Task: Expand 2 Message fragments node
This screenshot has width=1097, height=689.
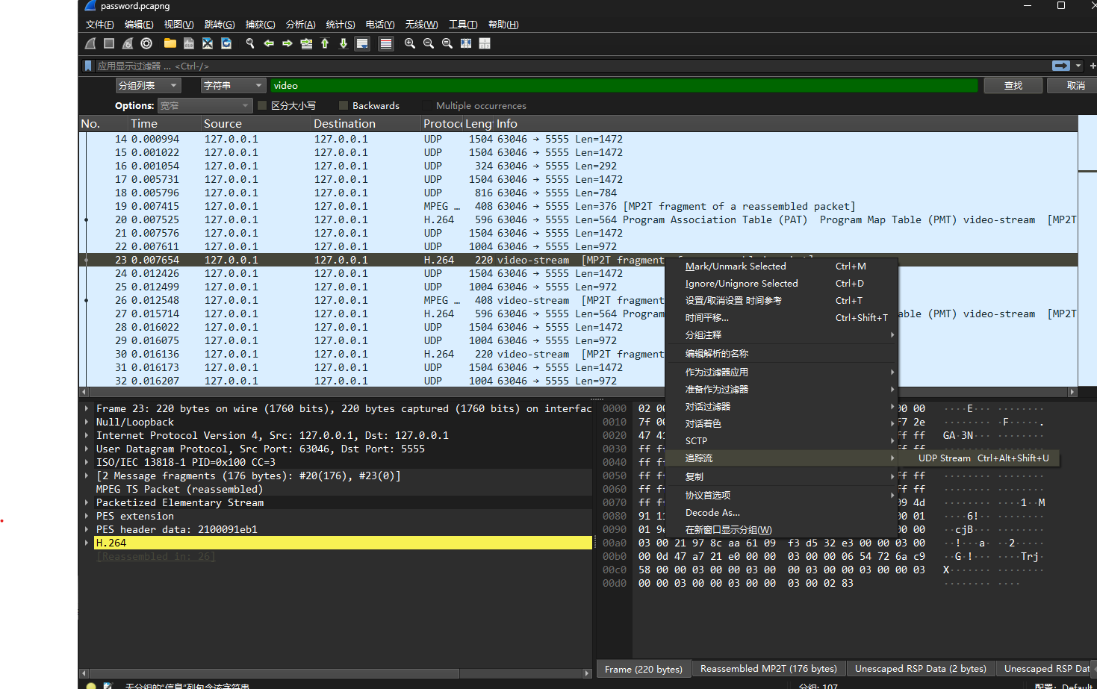Action: coord(87,476)
